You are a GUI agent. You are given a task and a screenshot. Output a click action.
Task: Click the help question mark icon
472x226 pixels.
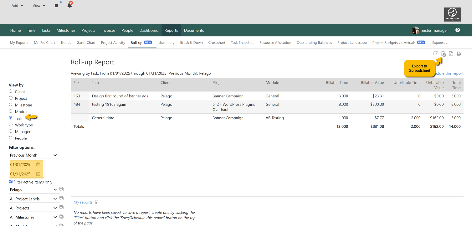coord(458,30)
